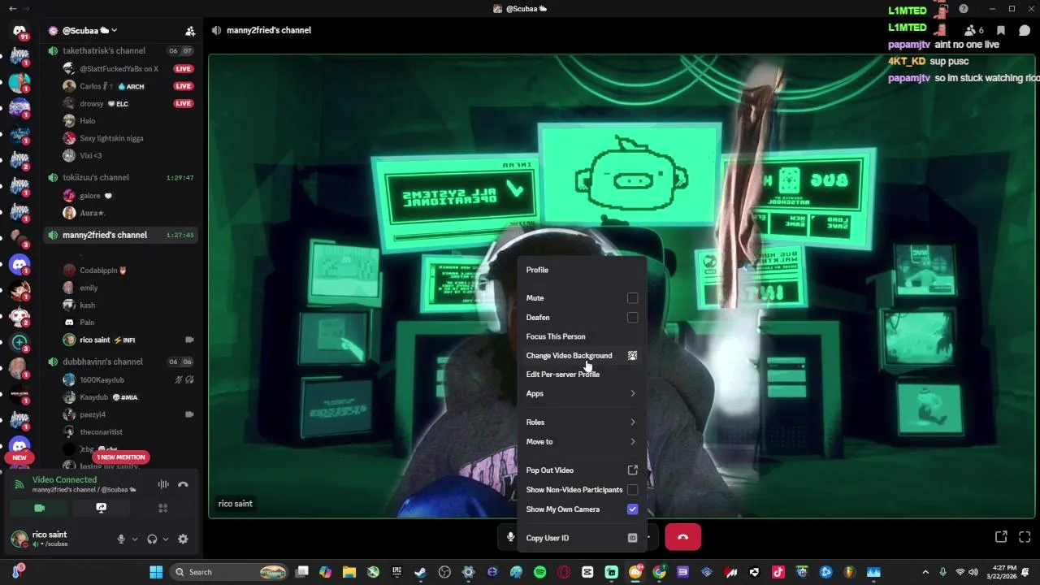Viewport: 1040px width, 585px height.
Task: Start sharing your screen
Action: [x=101, y=508]
